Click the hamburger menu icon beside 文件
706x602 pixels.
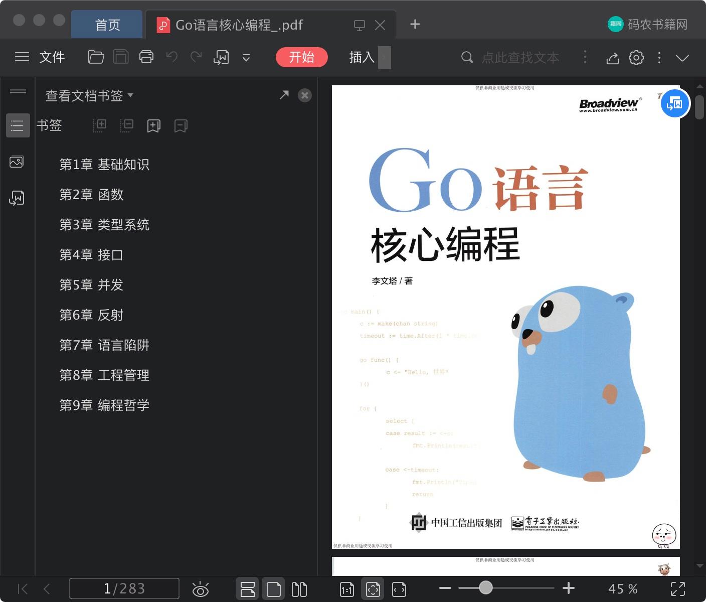[22, 57]
